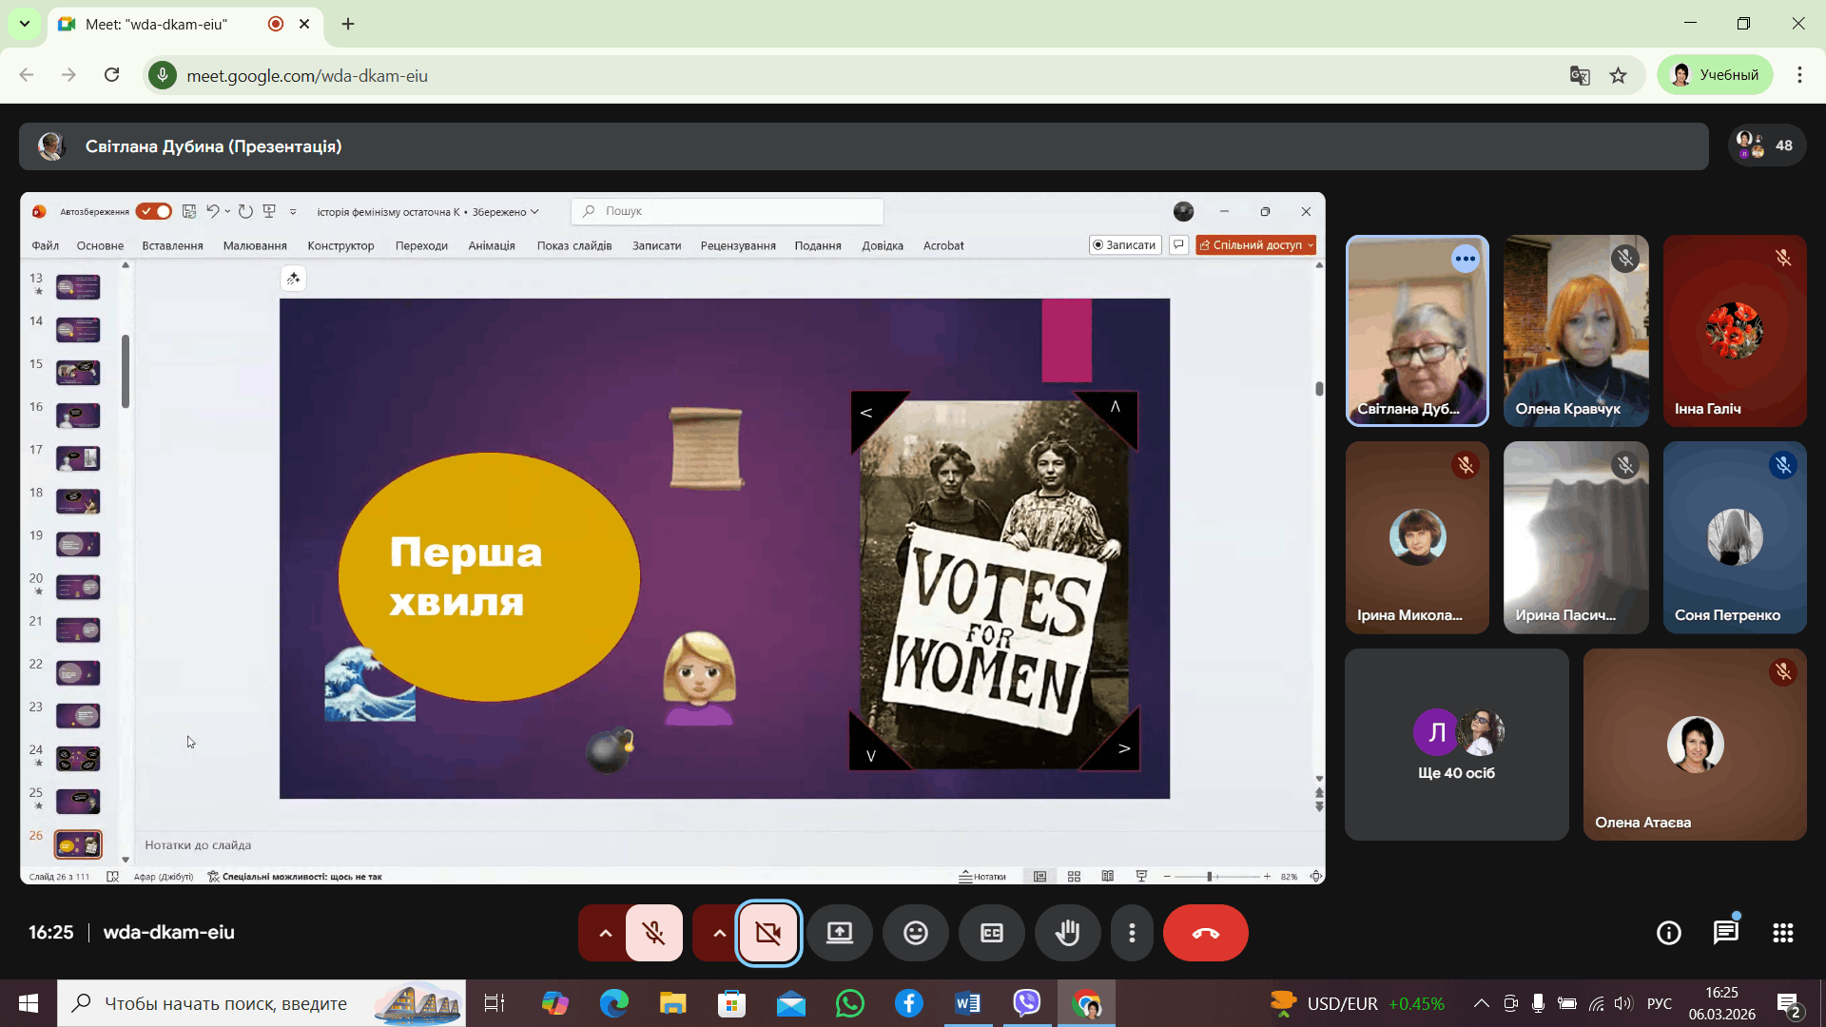Open the chat panel icon

click(x=1725, y=933)
